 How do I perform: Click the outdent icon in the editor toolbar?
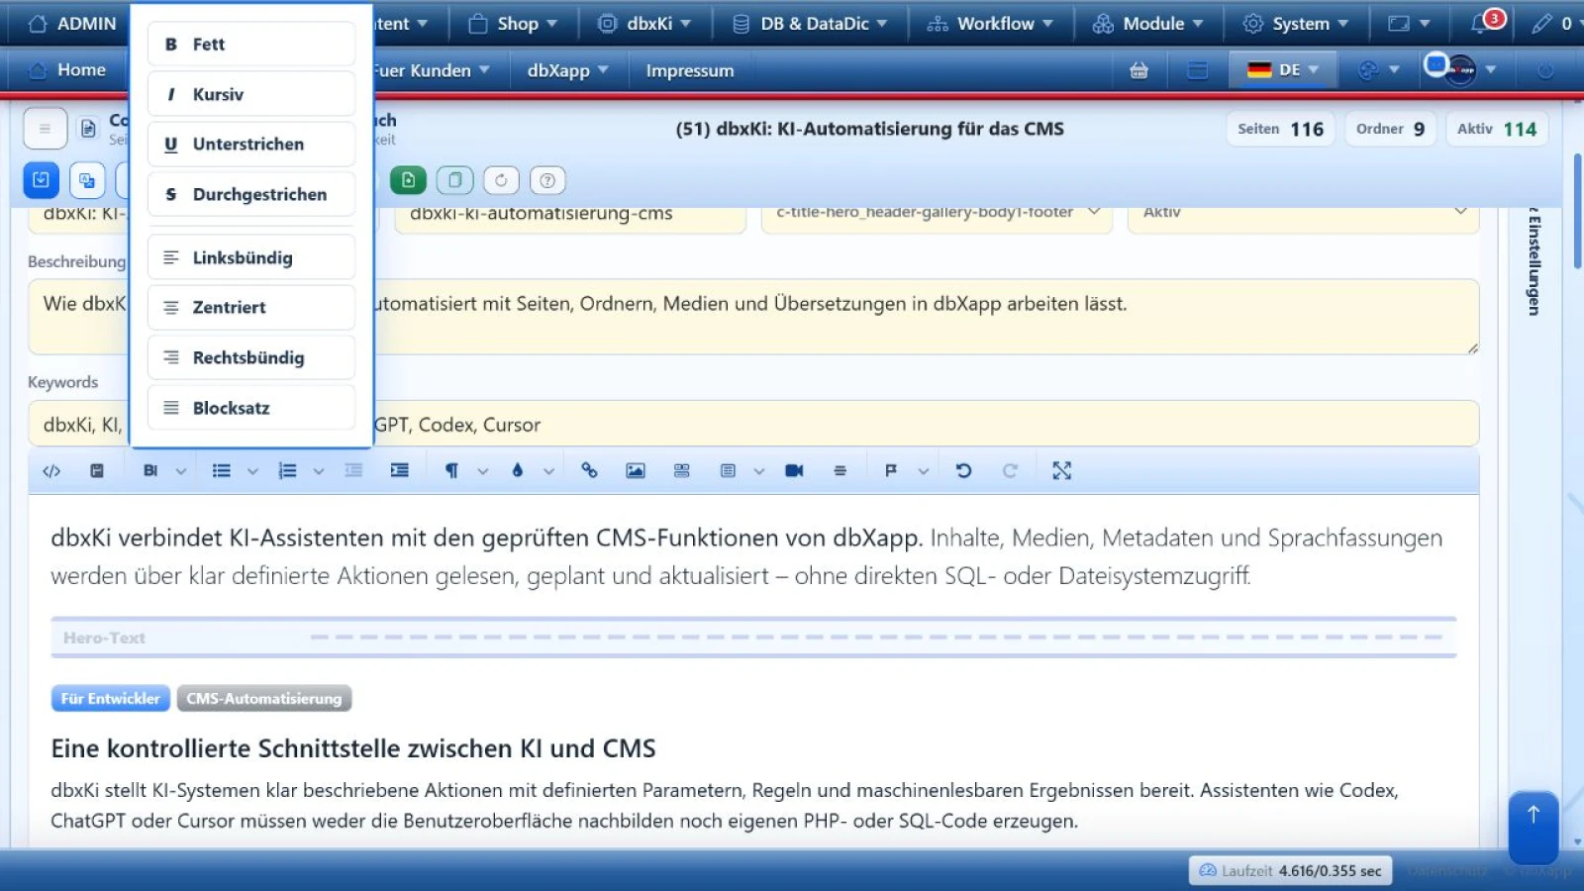pyautogui.click(x=353, y=471)
